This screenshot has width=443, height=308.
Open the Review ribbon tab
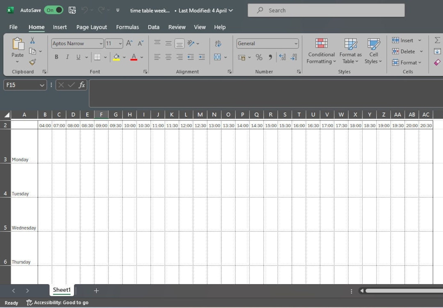(177, 27)
